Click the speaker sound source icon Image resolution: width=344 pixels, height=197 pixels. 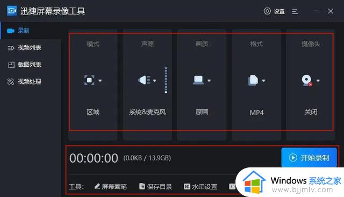point(144,80)
